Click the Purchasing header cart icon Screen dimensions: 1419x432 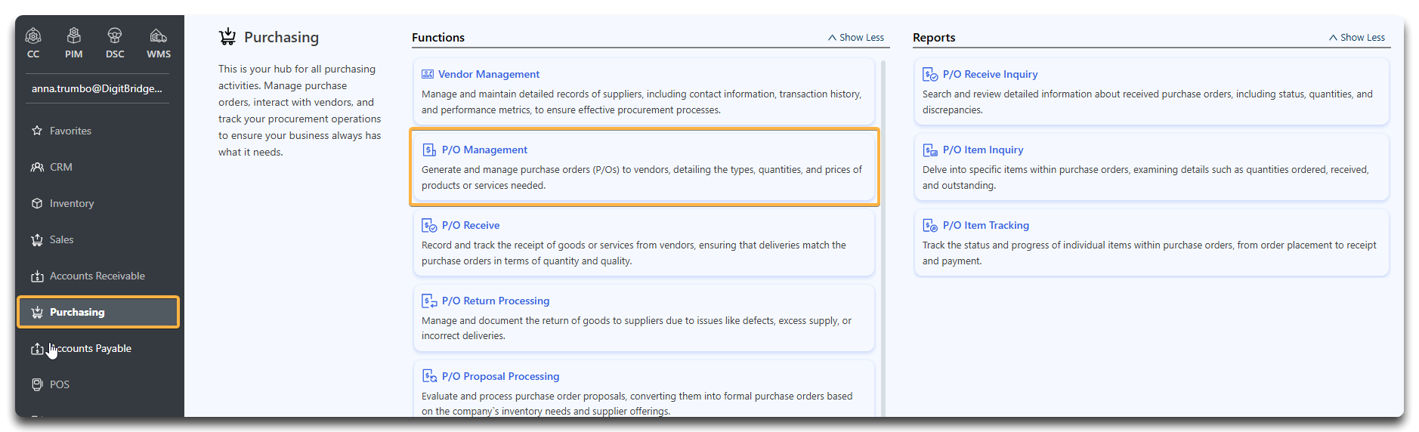click(227, 37)
